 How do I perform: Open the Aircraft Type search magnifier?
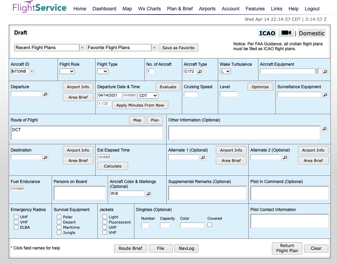[x=200, y=72]
